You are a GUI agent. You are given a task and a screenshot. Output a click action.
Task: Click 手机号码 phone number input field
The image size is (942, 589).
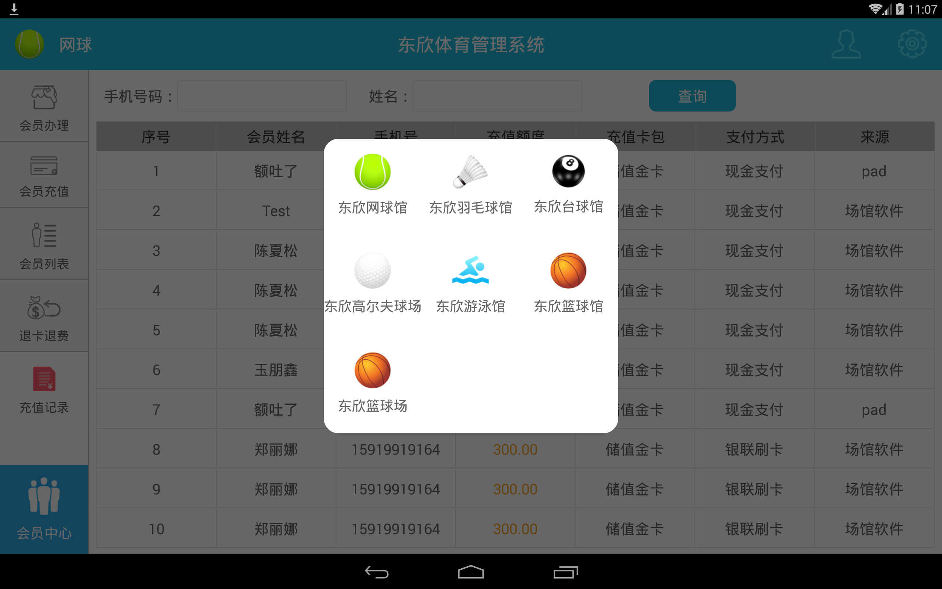tap(259, 95)
